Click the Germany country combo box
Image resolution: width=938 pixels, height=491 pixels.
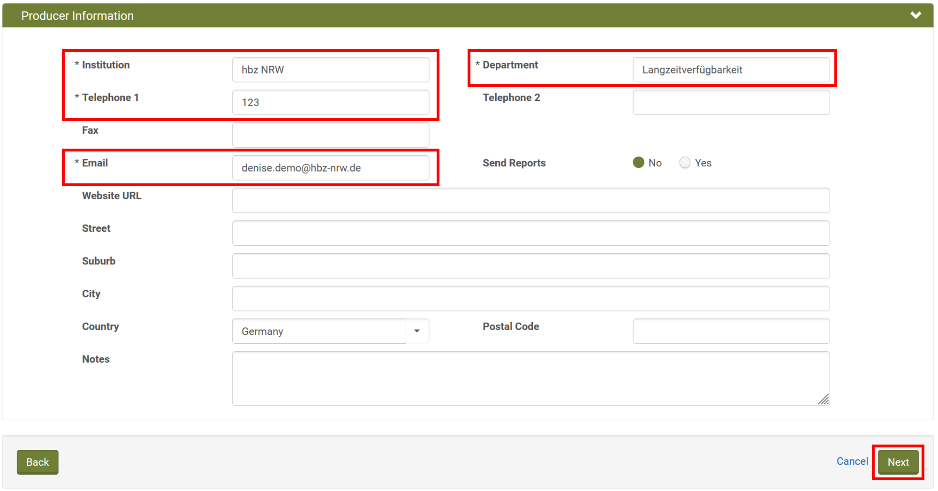pos(319,331)
